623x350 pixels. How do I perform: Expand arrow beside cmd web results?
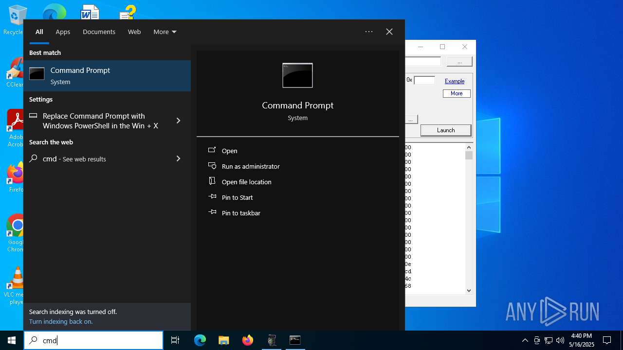pos(178,158)
